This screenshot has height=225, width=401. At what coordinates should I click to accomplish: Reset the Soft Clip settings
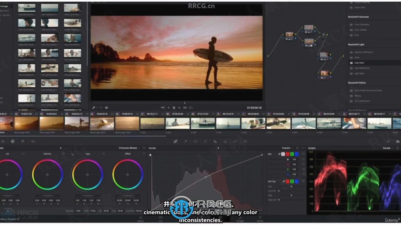coord(303,181)
